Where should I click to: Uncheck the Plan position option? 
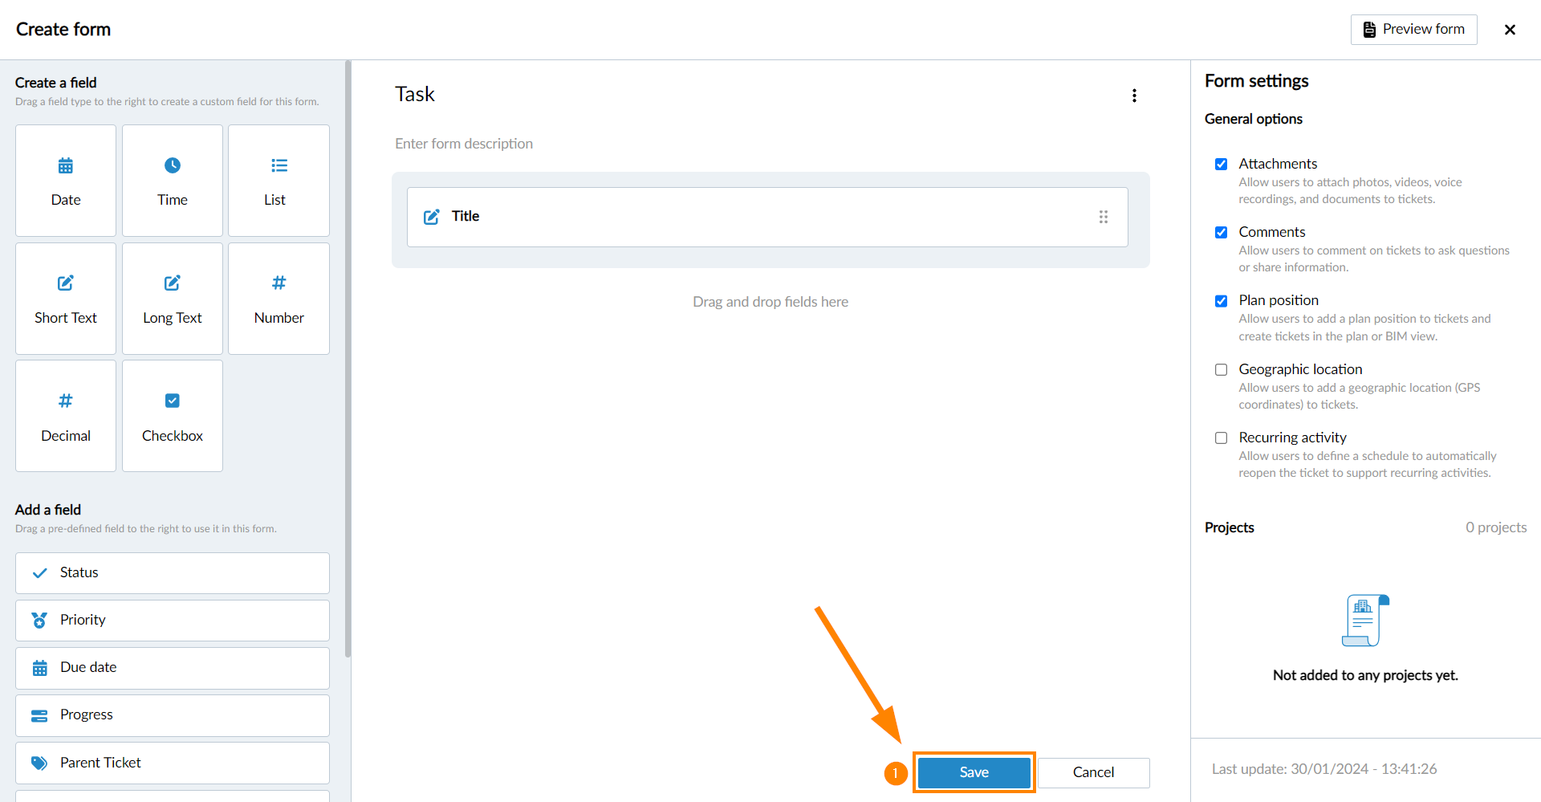1221,301
